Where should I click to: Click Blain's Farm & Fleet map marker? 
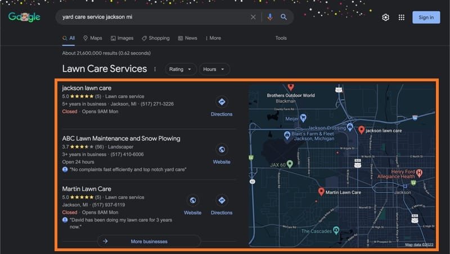pos(287,135)
